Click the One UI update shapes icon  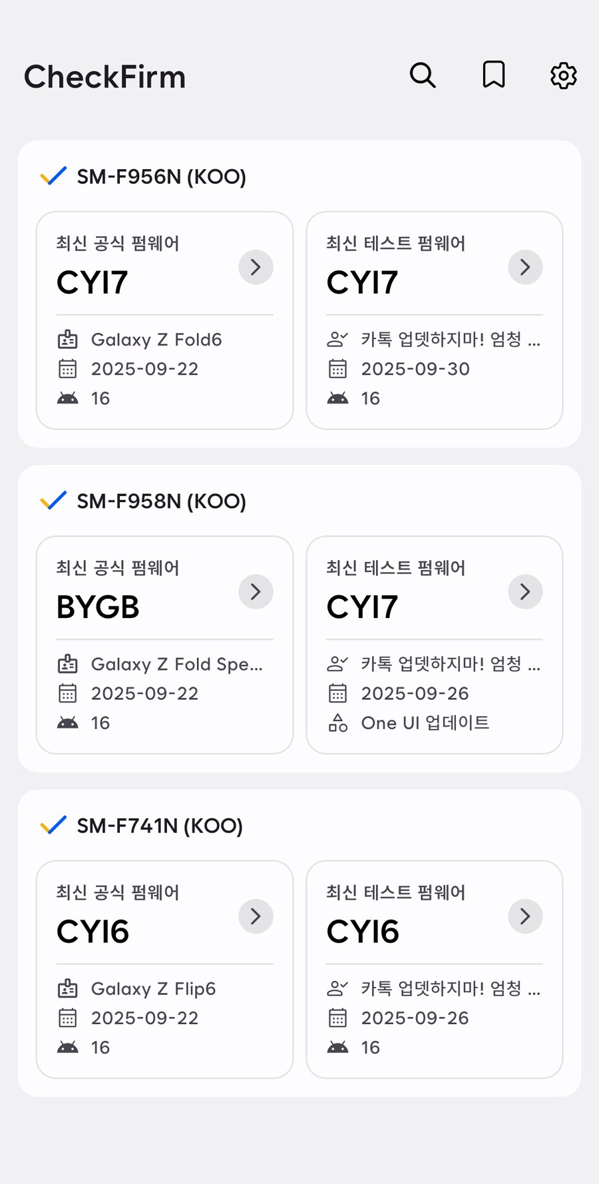tap(337, 723)
